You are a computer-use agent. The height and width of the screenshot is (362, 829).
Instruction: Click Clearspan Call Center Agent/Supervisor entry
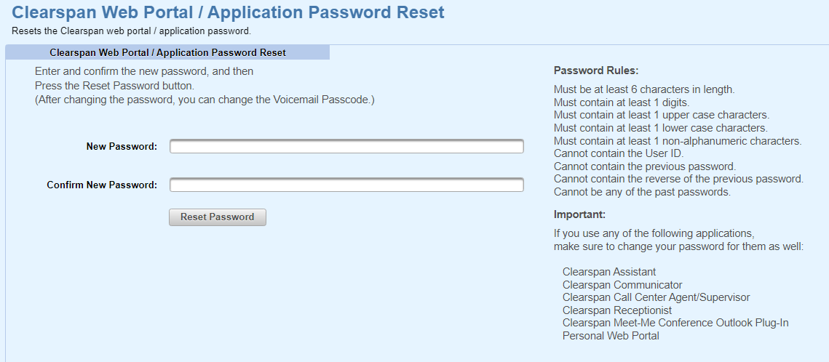tap(656, 297)
